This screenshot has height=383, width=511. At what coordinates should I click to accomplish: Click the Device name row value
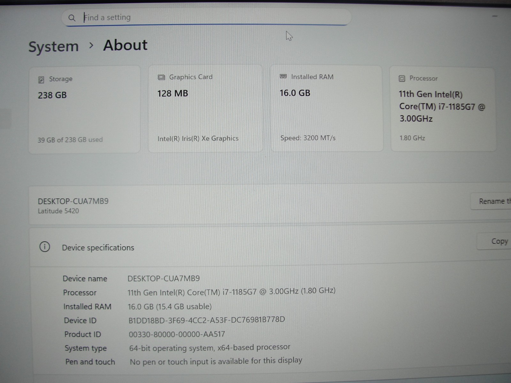pyautogui.click(x=164, y=278)
